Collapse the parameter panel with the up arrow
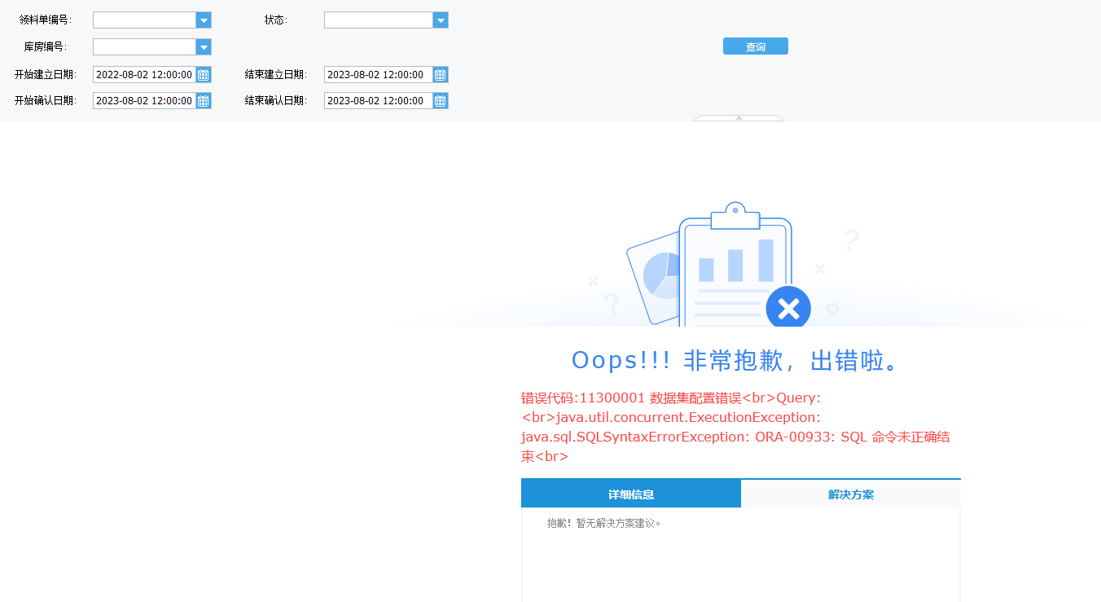Image resolution: width=1101 pixels, height=602 pixels. coord(739,118)
